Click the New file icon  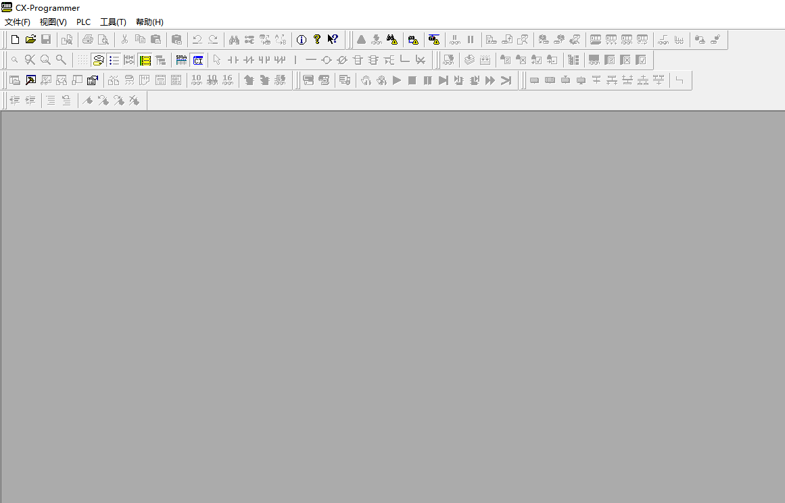15,40
